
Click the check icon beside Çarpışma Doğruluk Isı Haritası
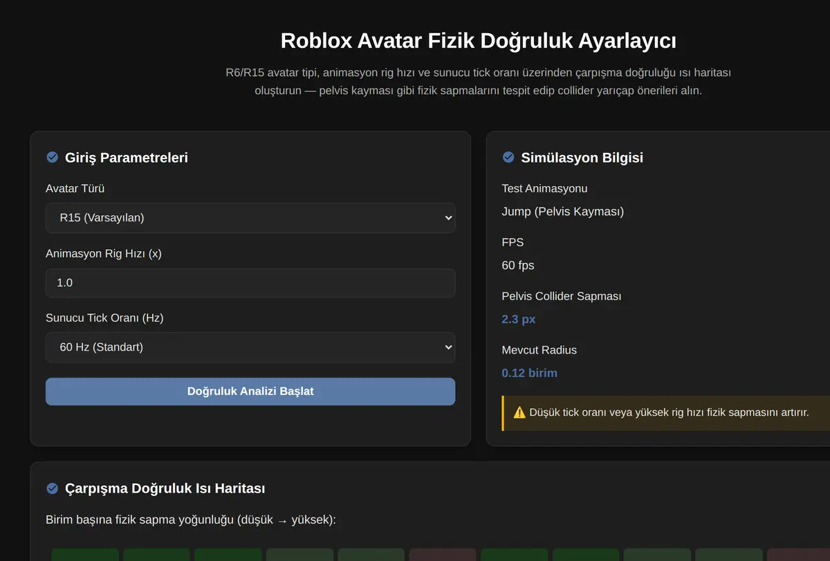point(52,488)
